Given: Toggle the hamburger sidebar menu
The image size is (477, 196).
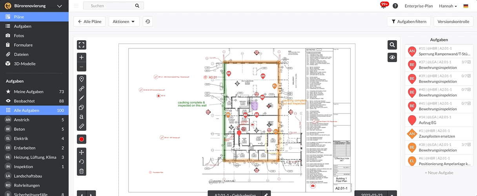Looking at the screenshot, I should click(76, 6).
